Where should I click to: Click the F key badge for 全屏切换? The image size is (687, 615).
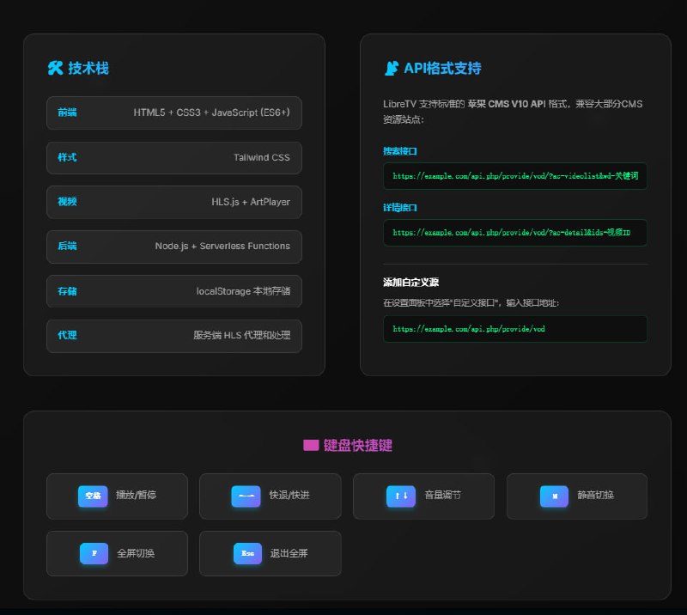94,553
